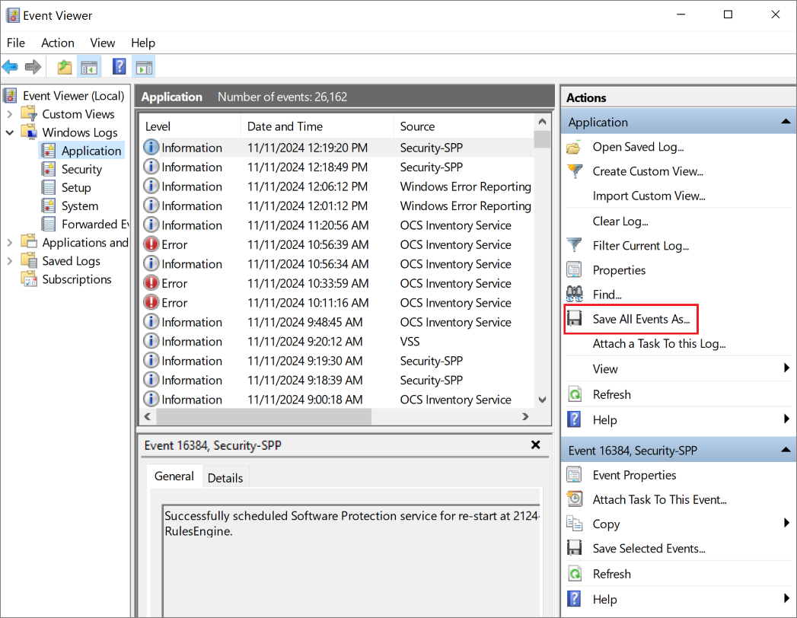Sort by the Level column header
Image resolution: width=797 pixels, height=618 pixels.
click(x=190, y=126)
